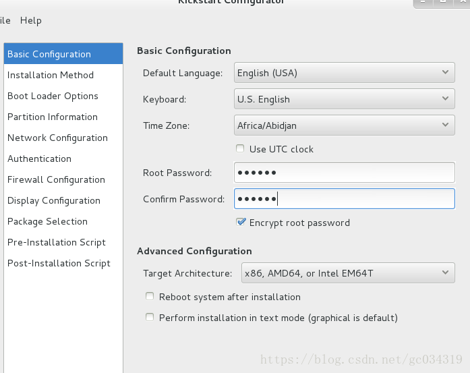Viewport: 470px width, 373px height.
Task: Open Display Configuration section
Action: pos(54,200)
